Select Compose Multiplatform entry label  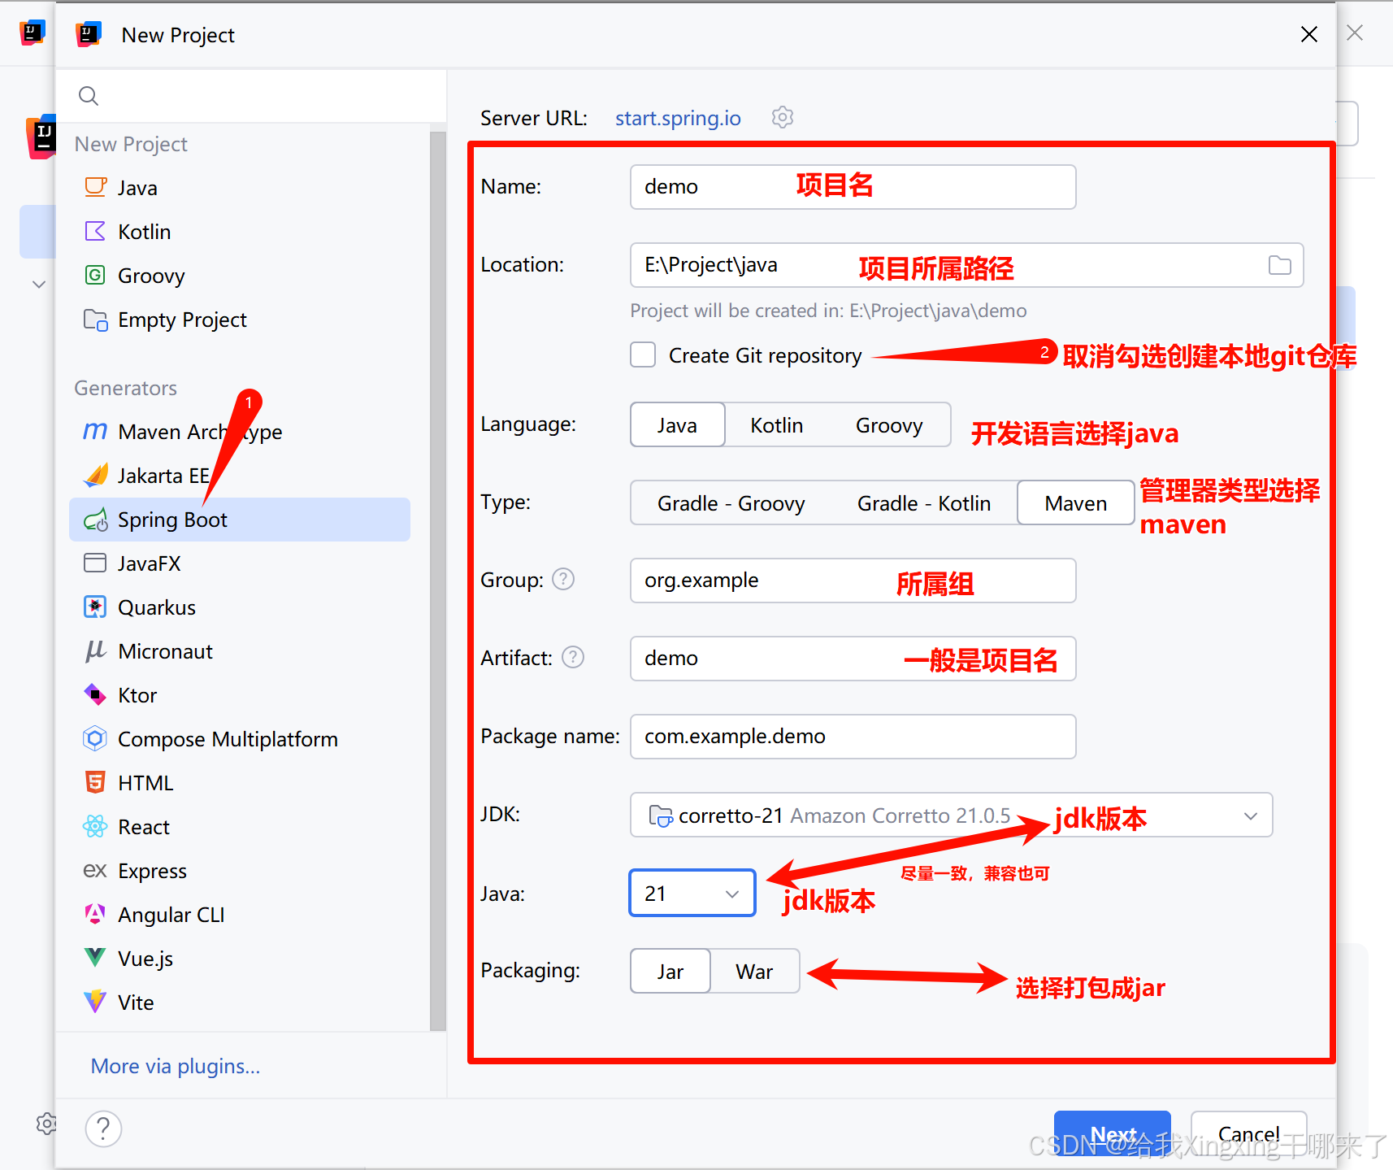pyautogui.click(x=228, y=739)
